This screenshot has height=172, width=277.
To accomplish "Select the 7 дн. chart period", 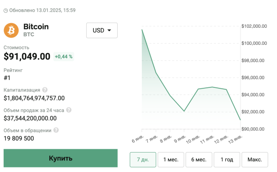I will pyautogui.click(x=143, y=160).
